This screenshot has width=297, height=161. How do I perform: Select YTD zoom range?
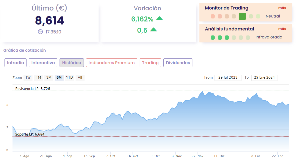pos(69,77)
